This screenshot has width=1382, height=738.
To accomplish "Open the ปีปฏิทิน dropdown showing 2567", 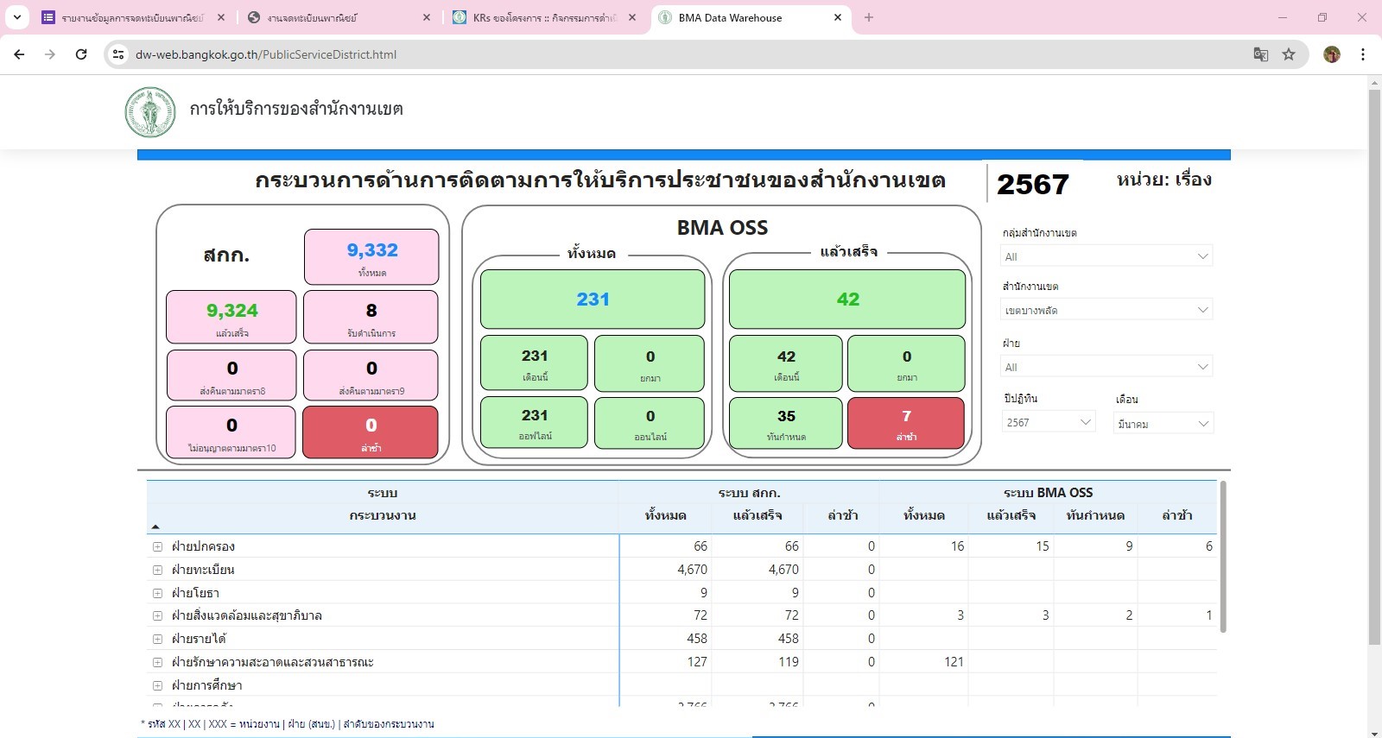I will tap(1049, 423).
